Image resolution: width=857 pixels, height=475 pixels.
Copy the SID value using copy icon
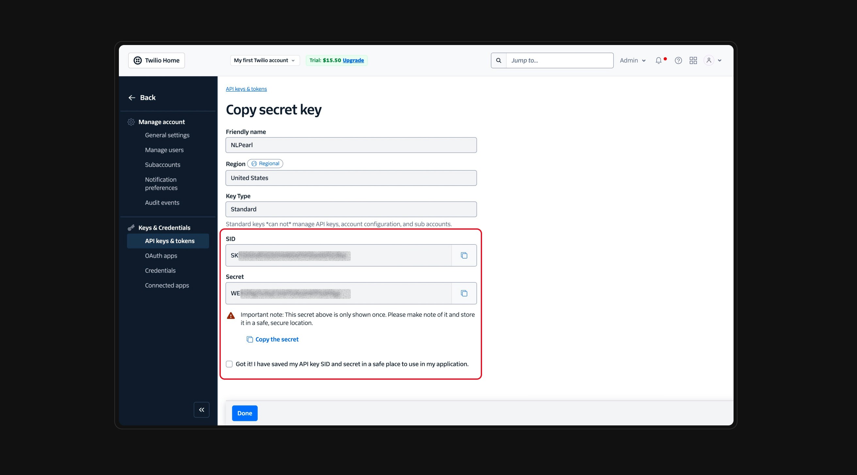click(464, 255)
